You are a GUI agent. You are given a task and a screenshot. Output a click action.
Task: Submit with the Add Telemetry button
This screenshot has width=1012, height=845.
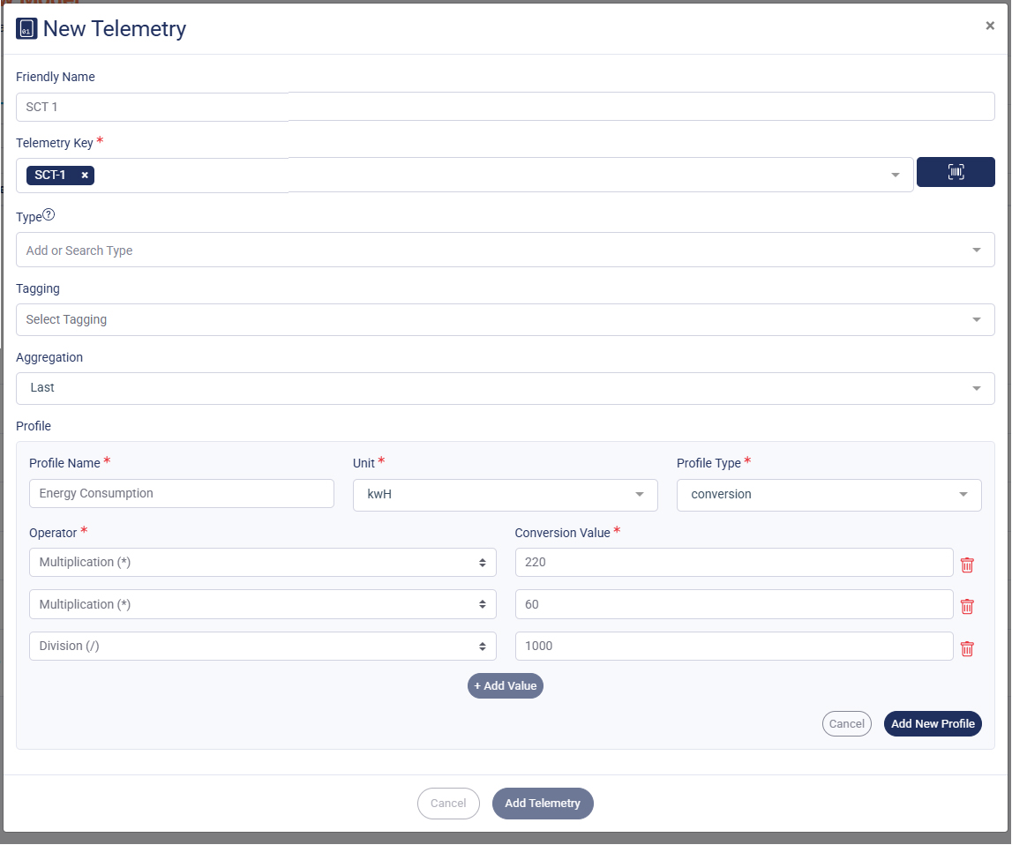click(x=542, y=803)
